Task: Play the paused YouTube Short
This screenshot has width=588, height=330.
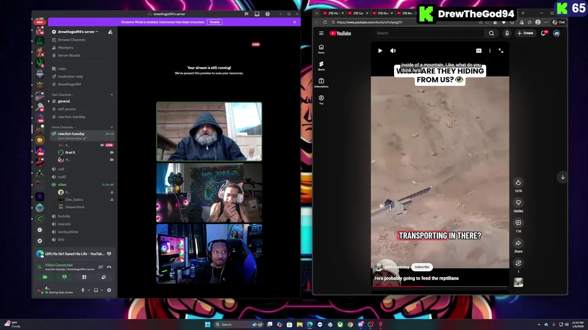Action: [380, 51]
